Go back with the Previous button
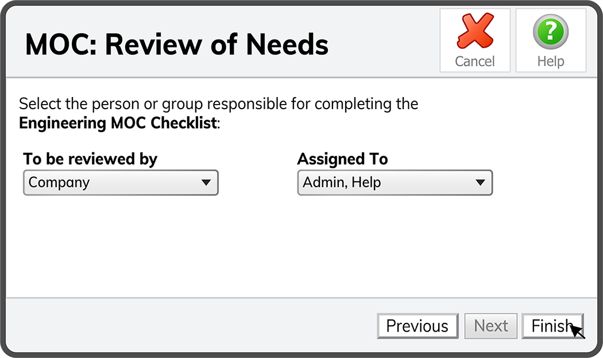This screenshot has width=603, height=358. click(x=418, y=326)
